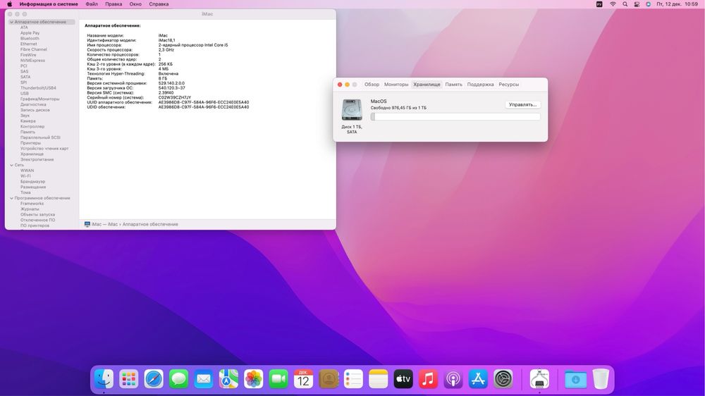Open the Информация о системе app menu
The image size is (705, 396).
[49, 4]
